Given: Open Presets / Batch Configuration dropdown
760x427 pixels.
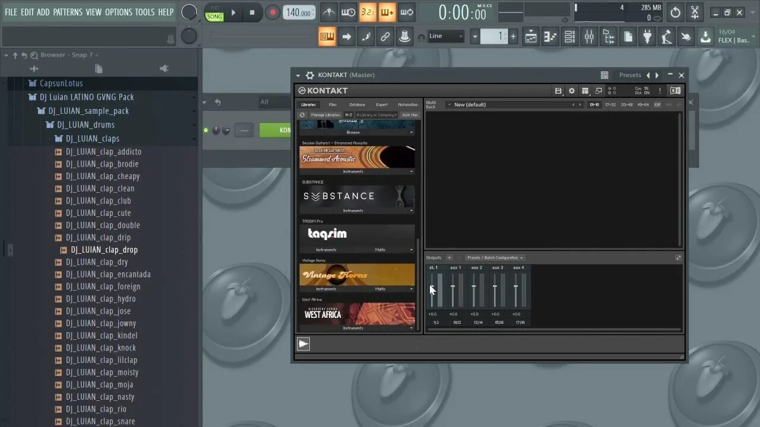Looking at the screenshot, I should point(495,257).
